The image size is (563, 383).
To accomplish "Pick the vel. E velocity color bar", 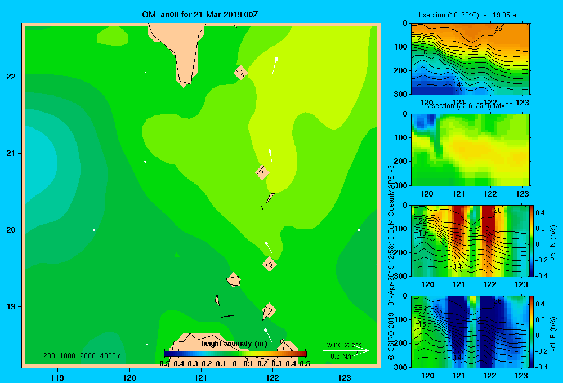I will pos(531,332).
